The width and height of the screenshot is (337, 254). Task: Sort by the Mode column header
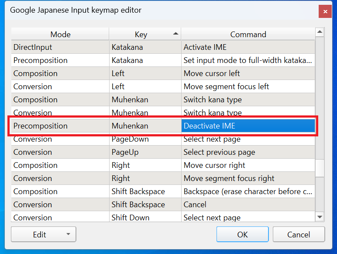60,34
